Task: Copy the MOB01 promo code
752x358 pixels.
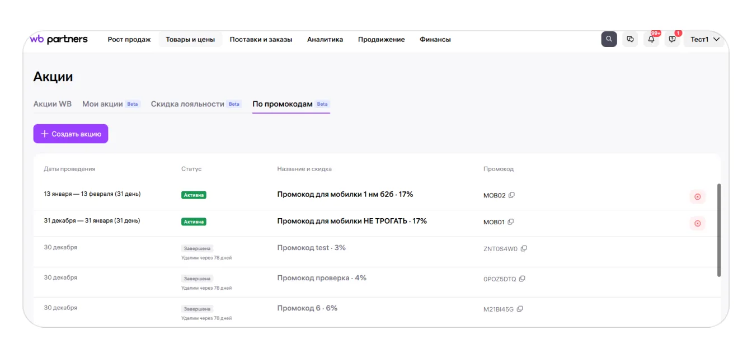Action: pos(511,222)
